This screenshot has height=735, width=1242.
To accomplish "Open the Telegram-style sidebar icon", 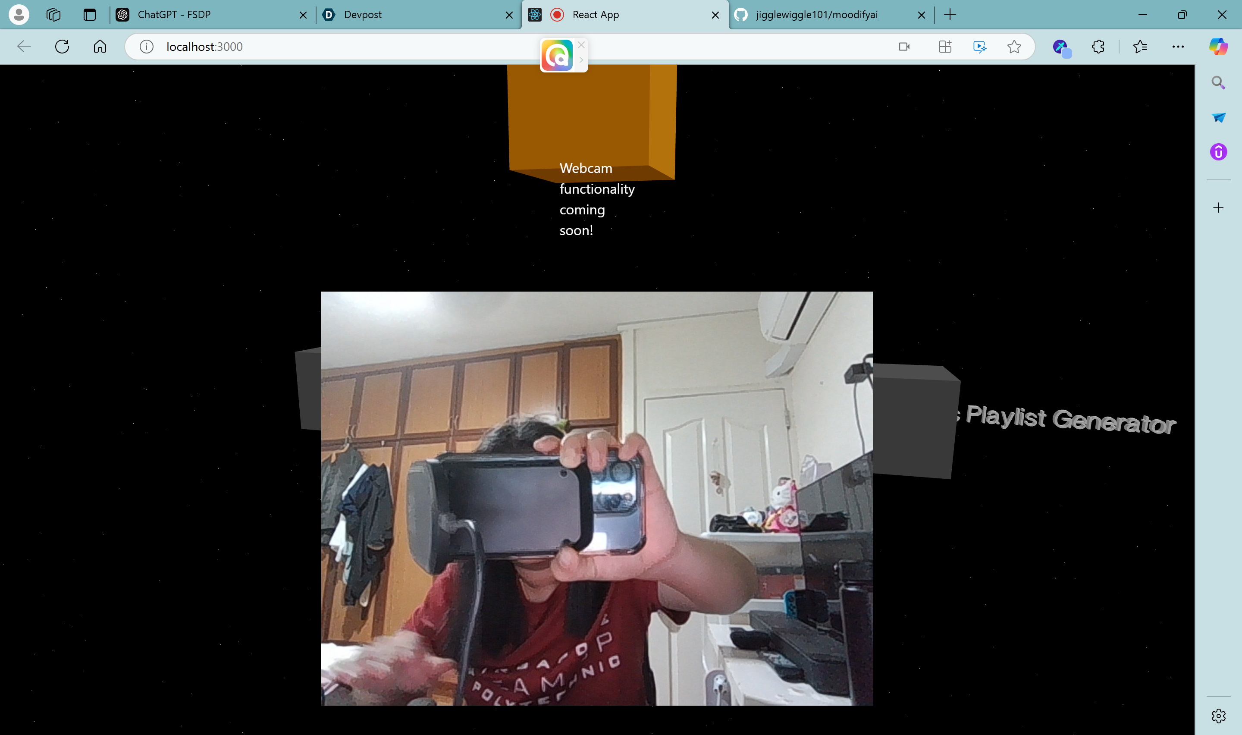I will (x=1218, y=117).
